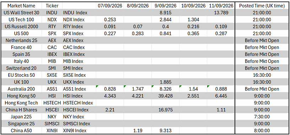
Task: Click the value 2.21 in HSCEI row
Action: [x=110, y=110]
